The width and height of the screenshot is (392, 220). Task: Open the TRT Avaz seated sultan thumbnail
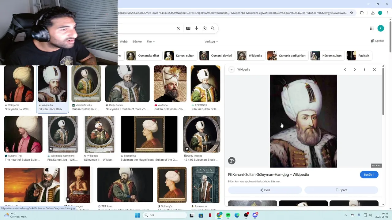tap(125, 185)
